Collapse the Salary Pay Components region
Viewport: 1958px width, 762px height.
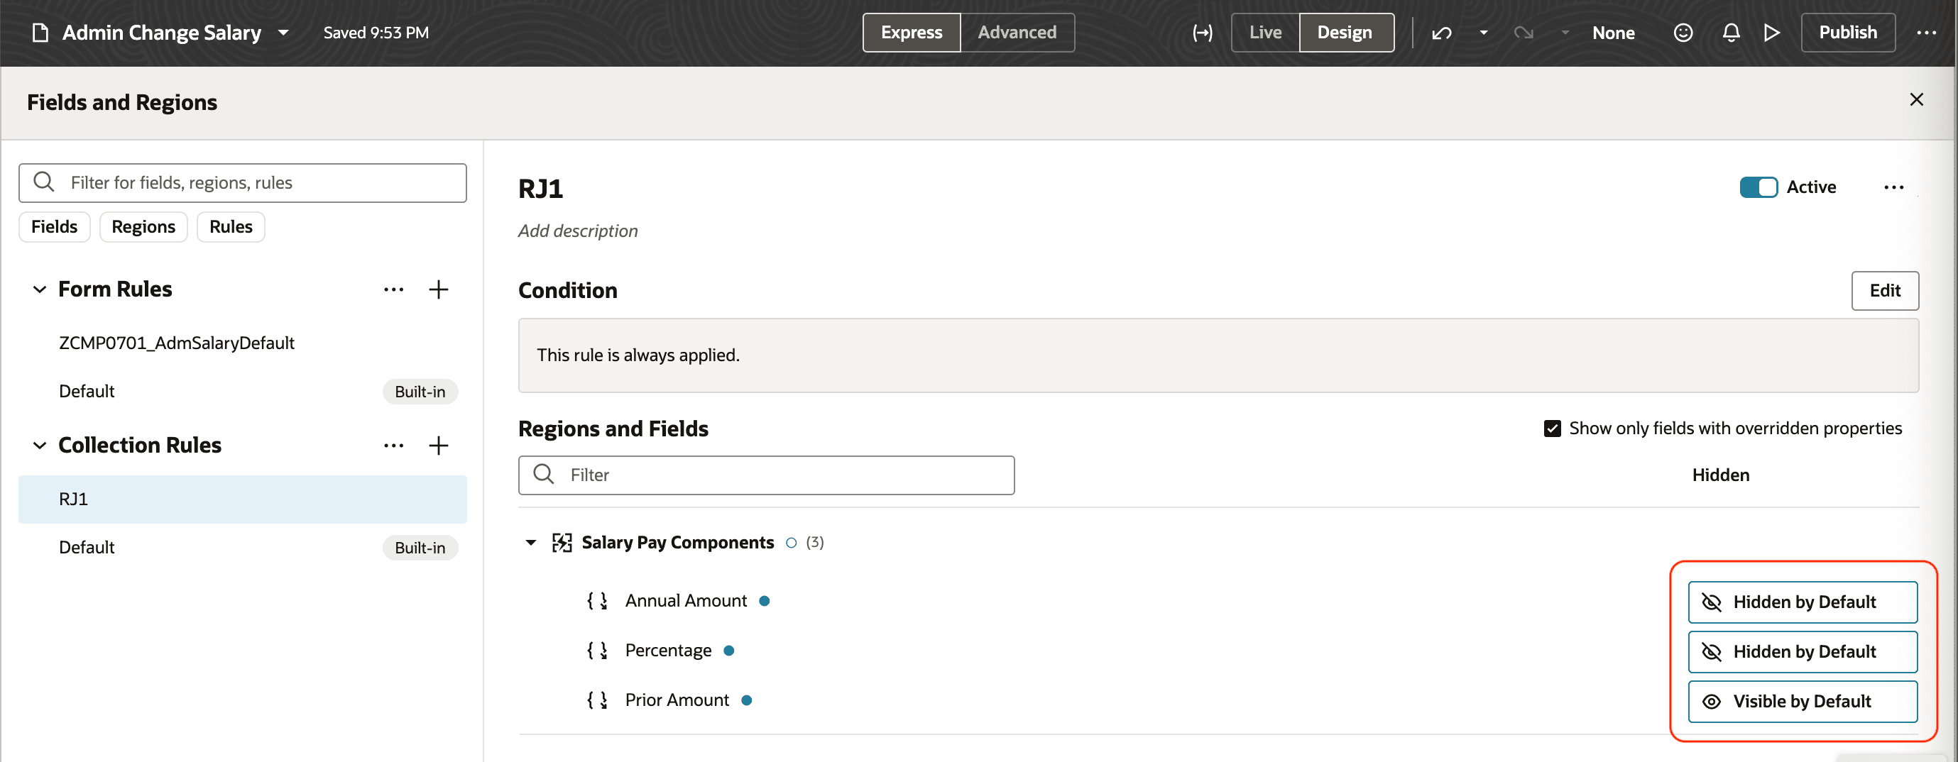tap(530, 543)
